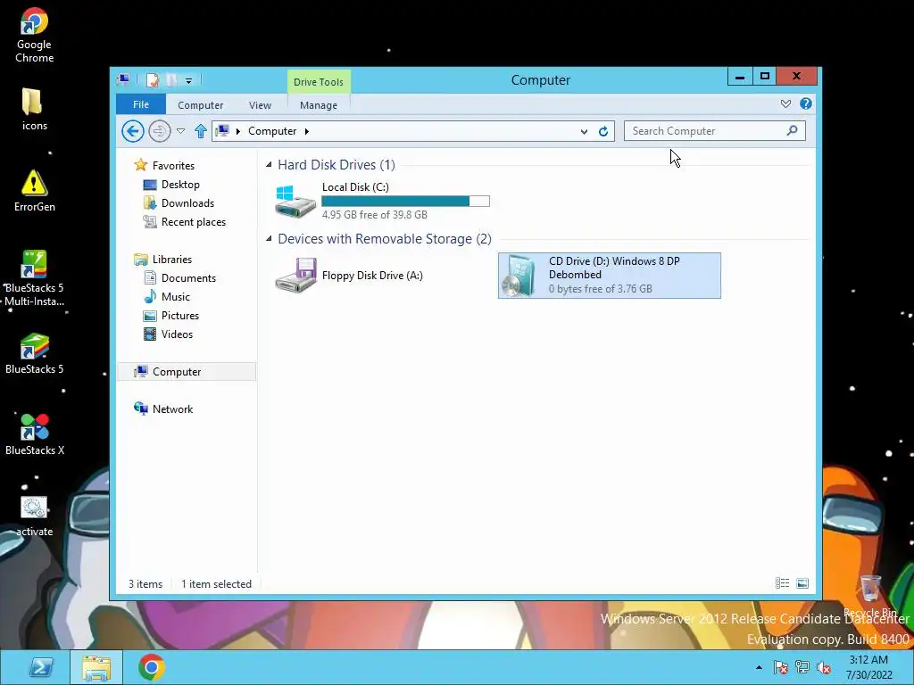Click the Search Computer field

pos(715,131)
